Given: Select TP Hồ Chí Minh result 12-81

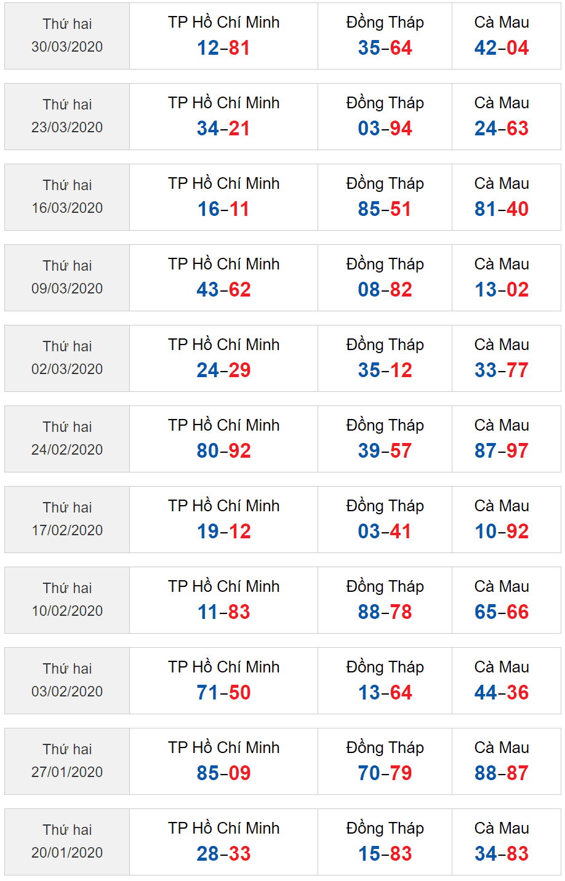Looking at the screenshot, I should click(223, 48).
